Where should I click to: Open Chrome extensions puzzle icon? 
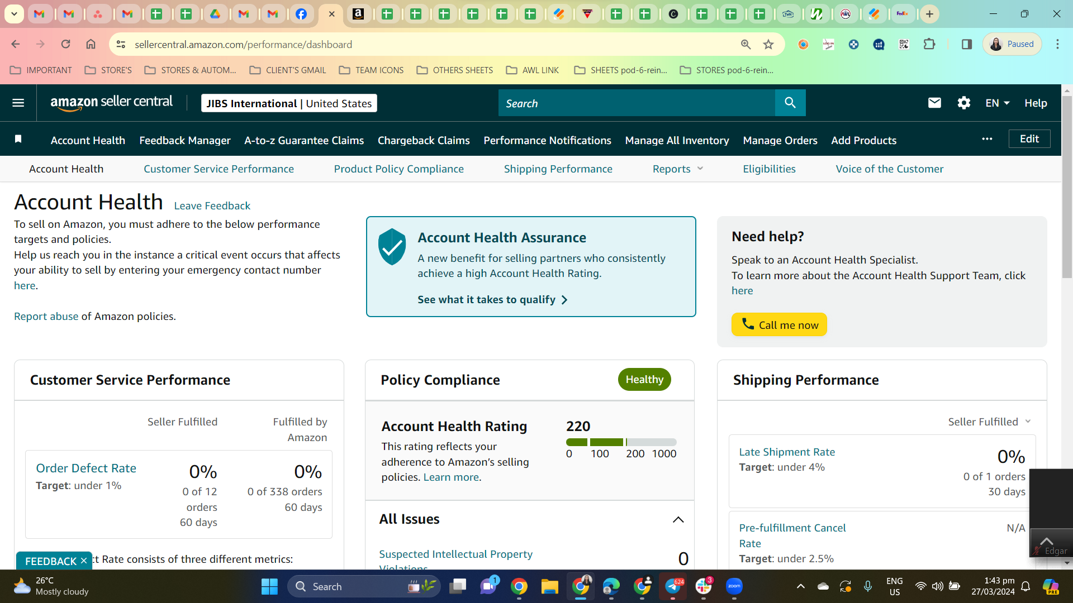coord(929,44)
